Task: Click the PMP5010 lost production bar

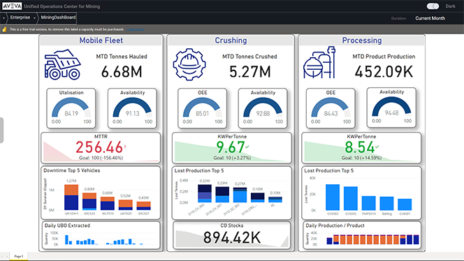Action: [x=369, y=203]
